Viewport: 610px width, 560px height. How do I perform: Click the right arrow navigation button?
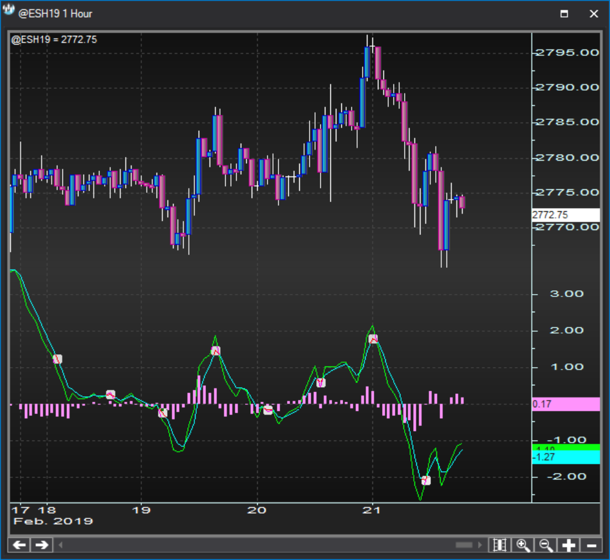click(x=41, y=545)
